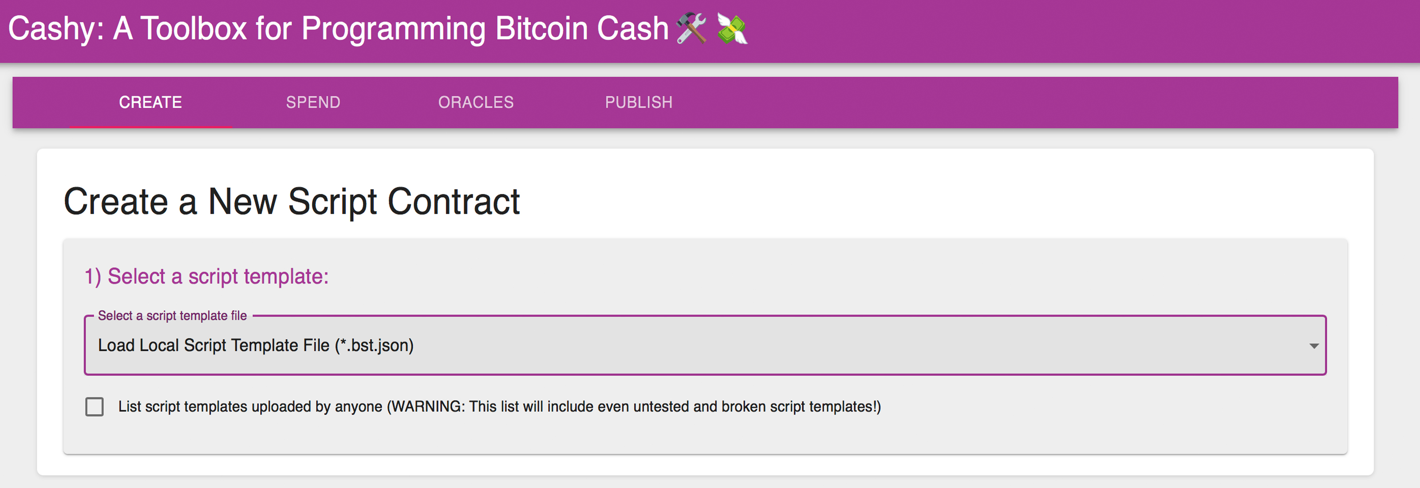The width and height of the screenshot is (1420, 488).
Task: Click the CREATE tab
Action: (x=150, y=102)
